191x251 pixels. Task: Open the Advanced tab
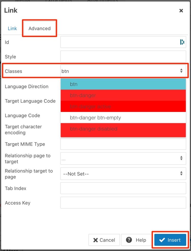(39, 28)
